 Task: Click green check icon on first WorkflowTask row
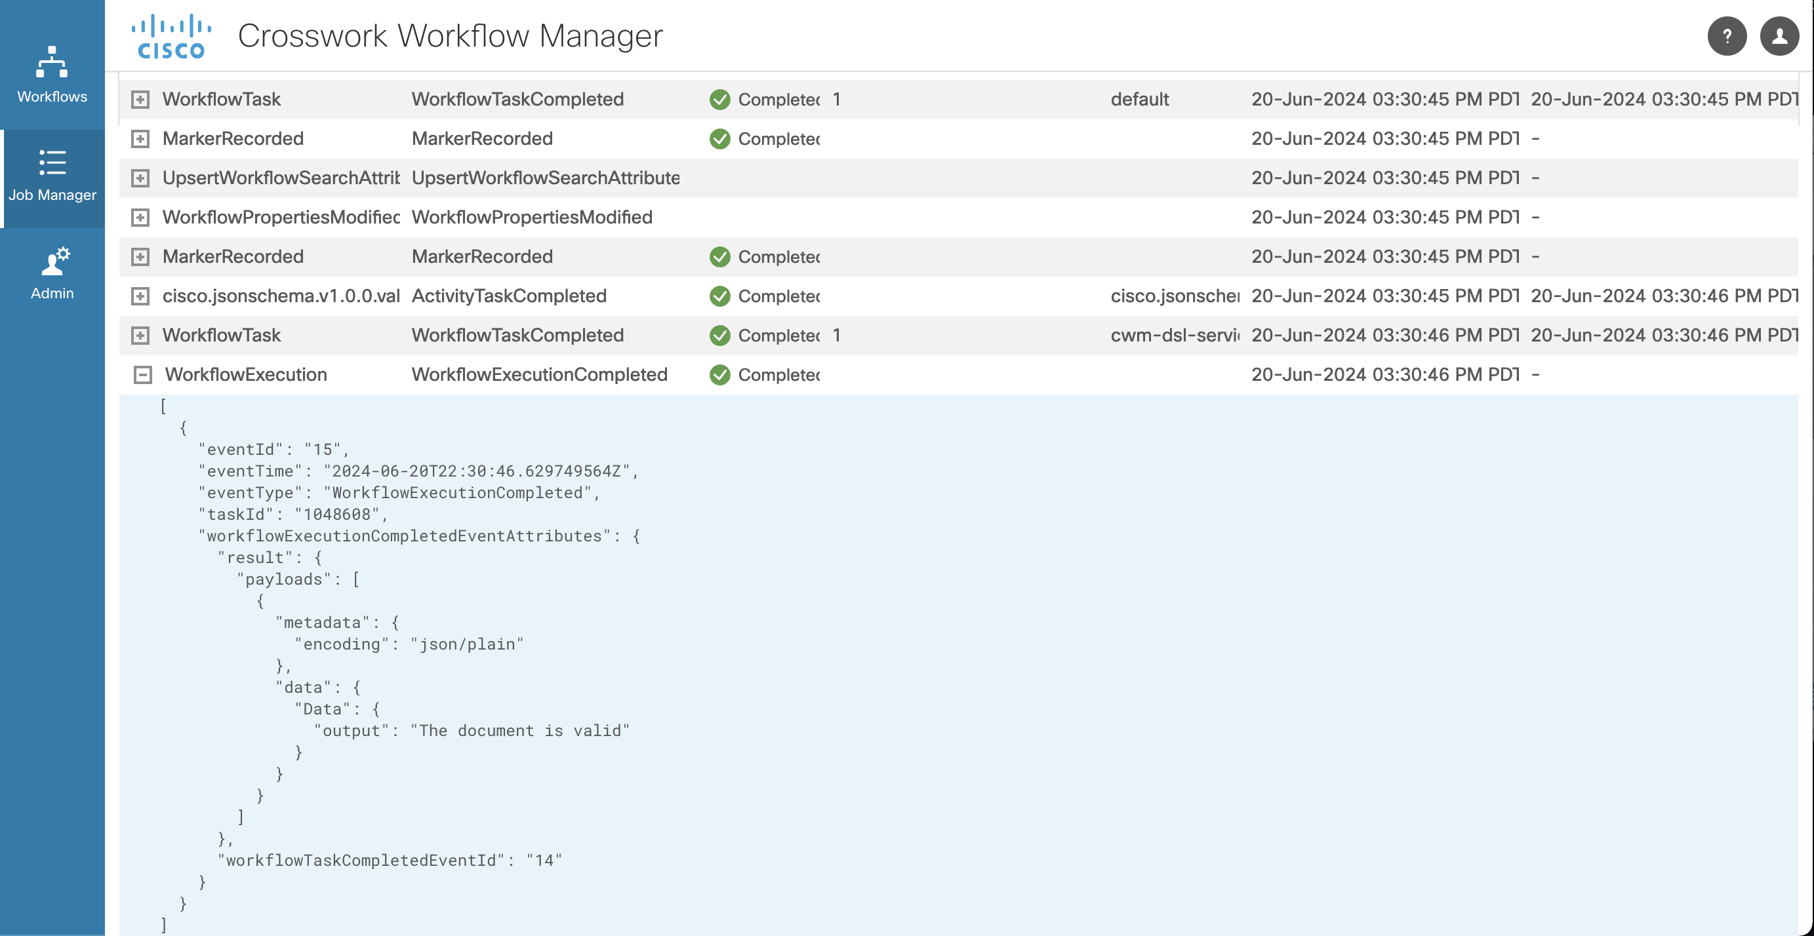pyautogui.click(x=719, y=99)
